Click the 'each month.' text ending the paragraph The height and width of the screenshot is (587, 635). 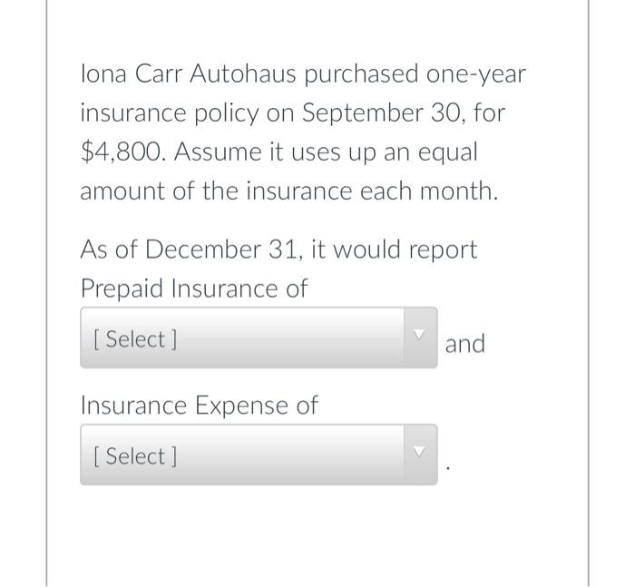(x=429, y=191)
